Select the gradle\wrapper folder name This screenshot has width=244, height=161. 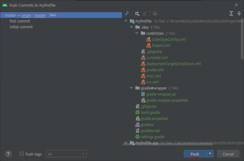click(154, 88)
